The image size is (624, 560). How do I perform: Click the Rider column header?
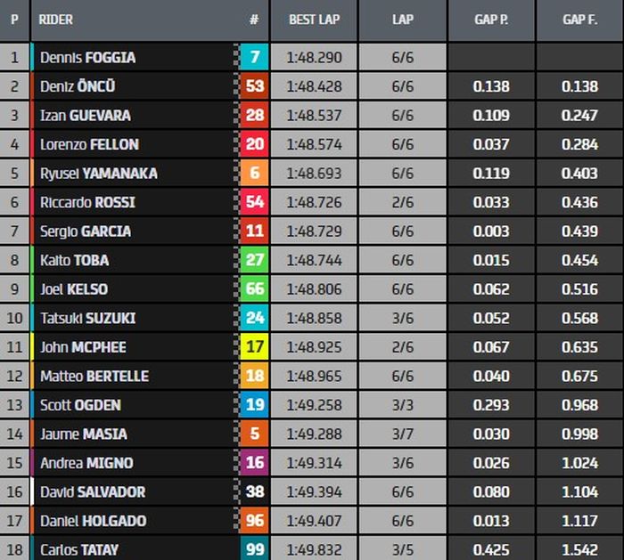(56, 20)
